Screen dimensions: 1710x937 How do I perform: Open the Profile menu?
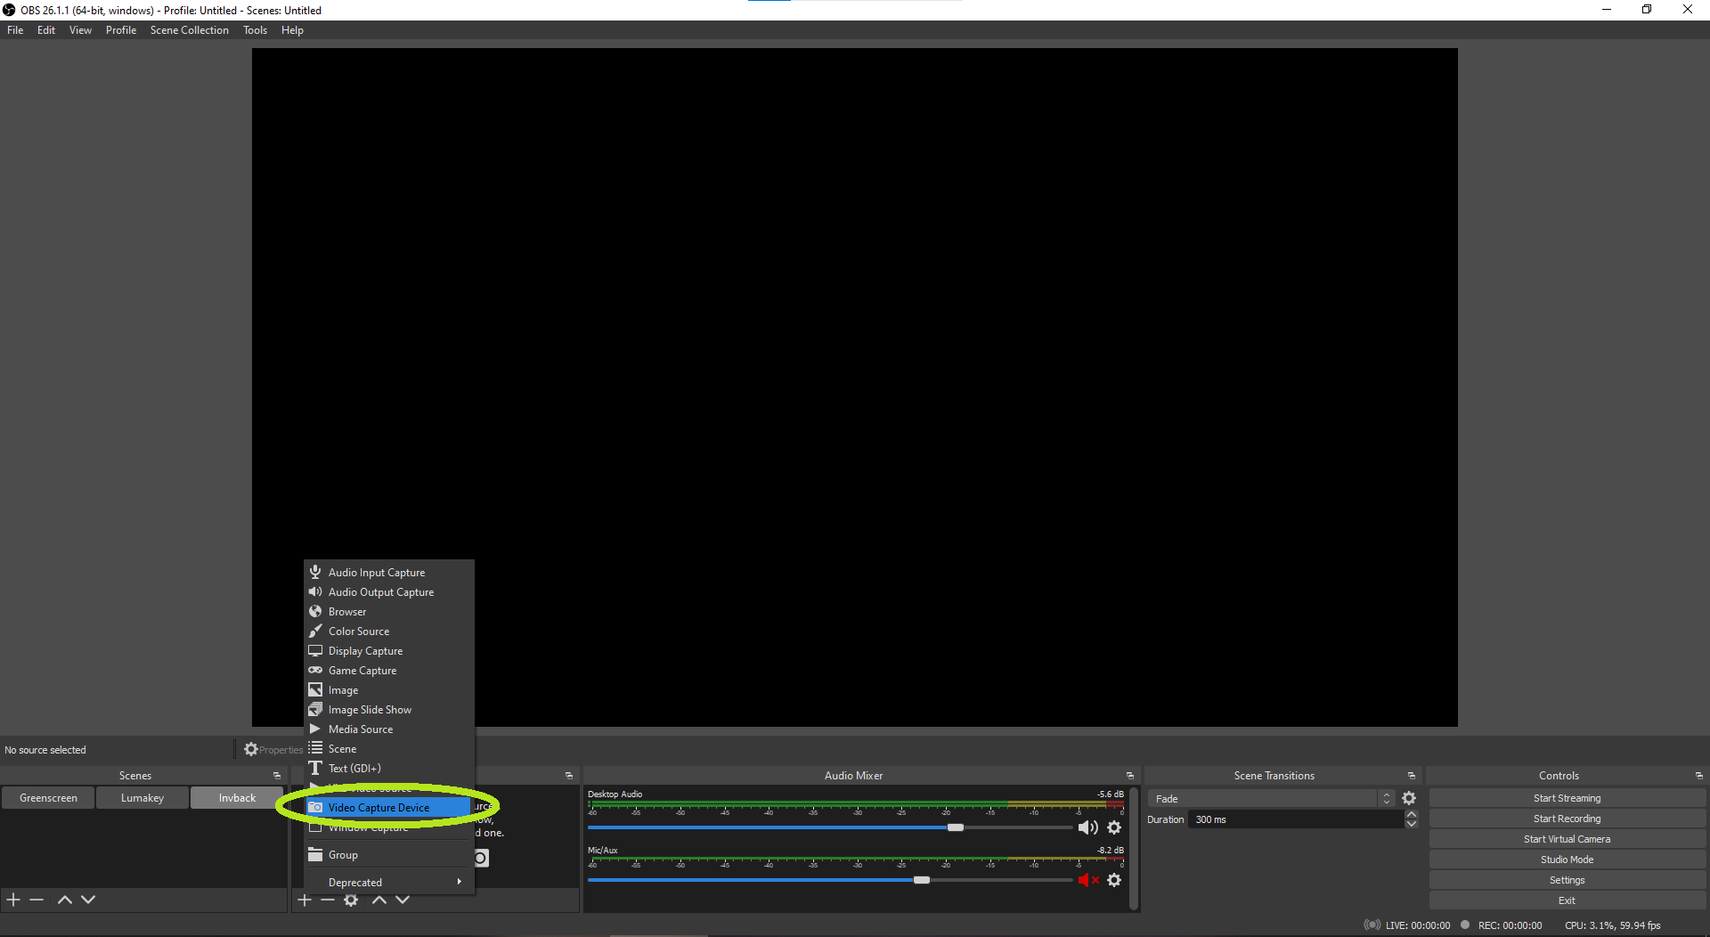coord(121,30)
